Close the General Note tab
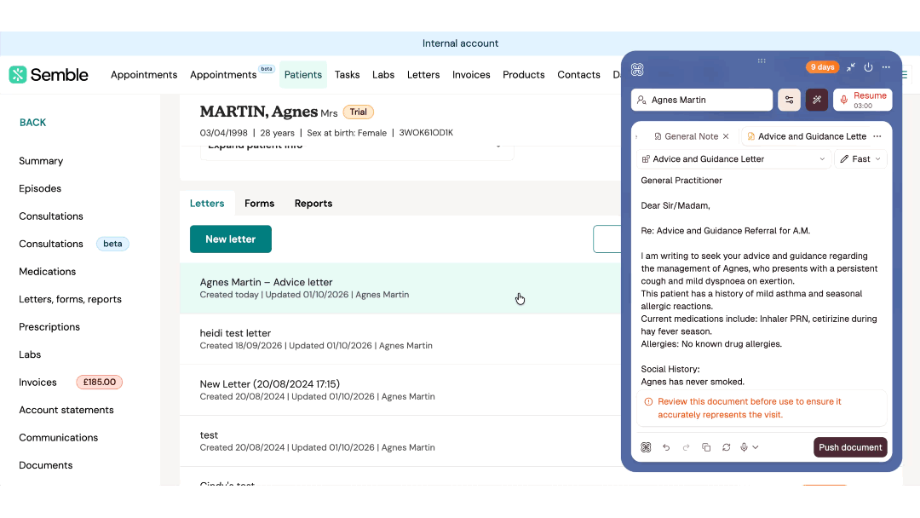 point(726,136)
